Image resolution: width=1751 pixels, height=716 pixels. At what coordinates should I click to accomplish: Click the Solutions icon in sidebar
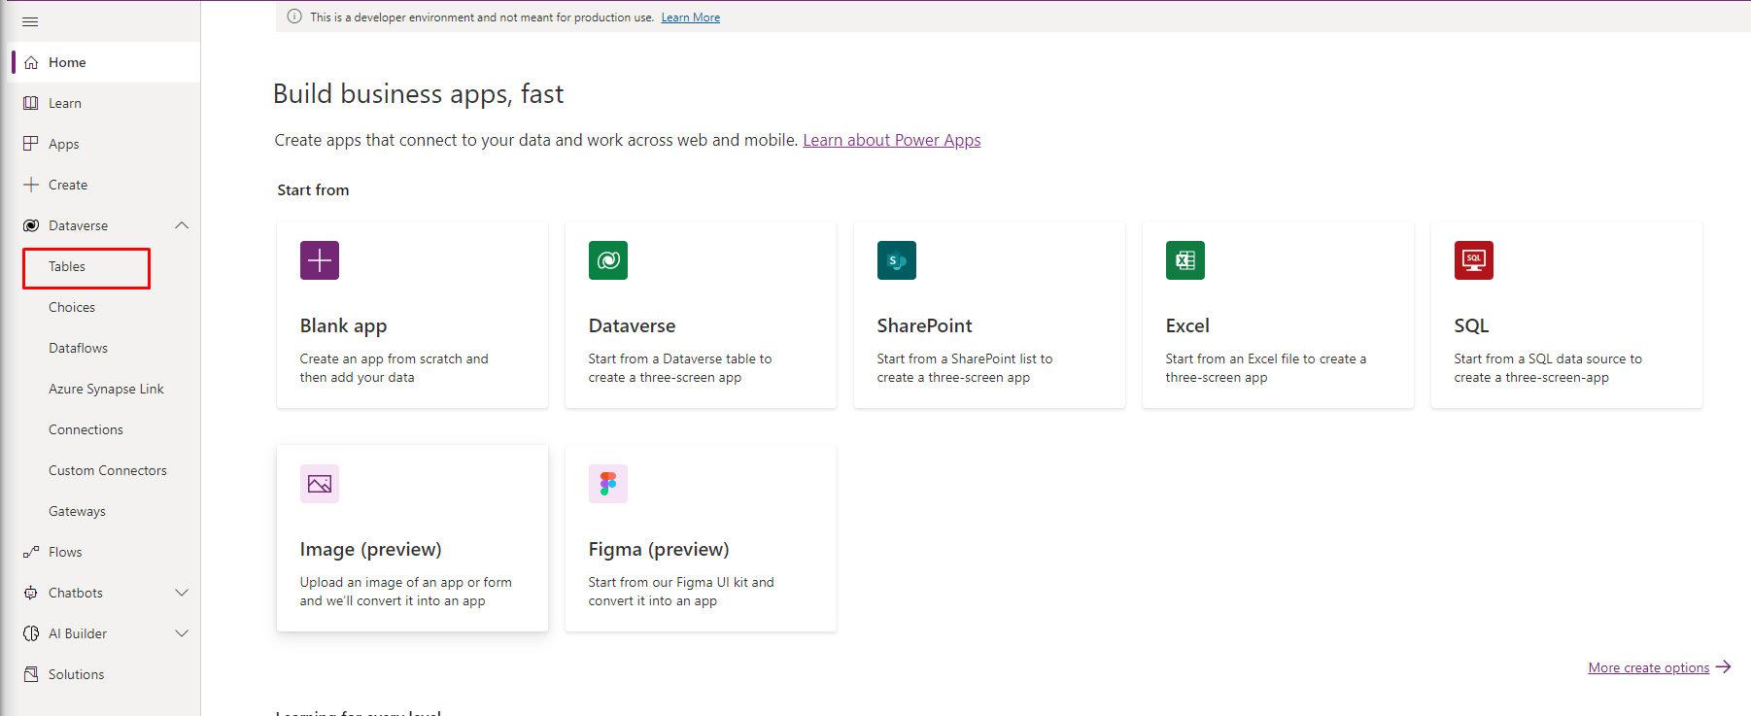point(31,674)
